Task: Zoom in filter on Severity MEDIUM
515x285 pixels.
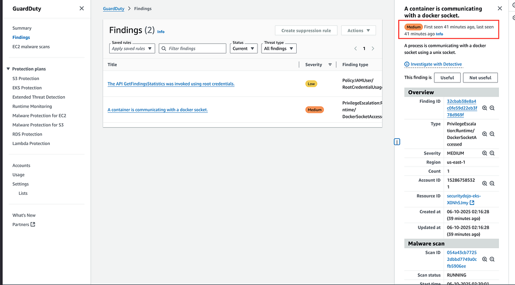Action: pyautogui.click(x=484, y=153)
